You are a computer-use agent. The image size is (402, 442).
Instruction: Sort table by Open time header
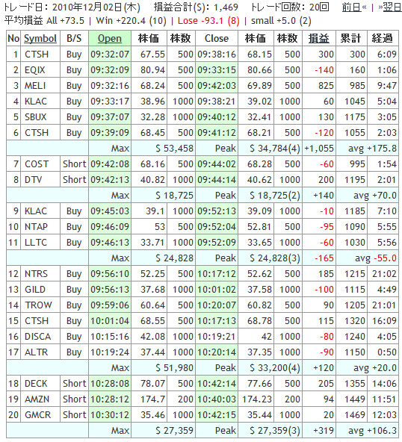pos(109,38)
